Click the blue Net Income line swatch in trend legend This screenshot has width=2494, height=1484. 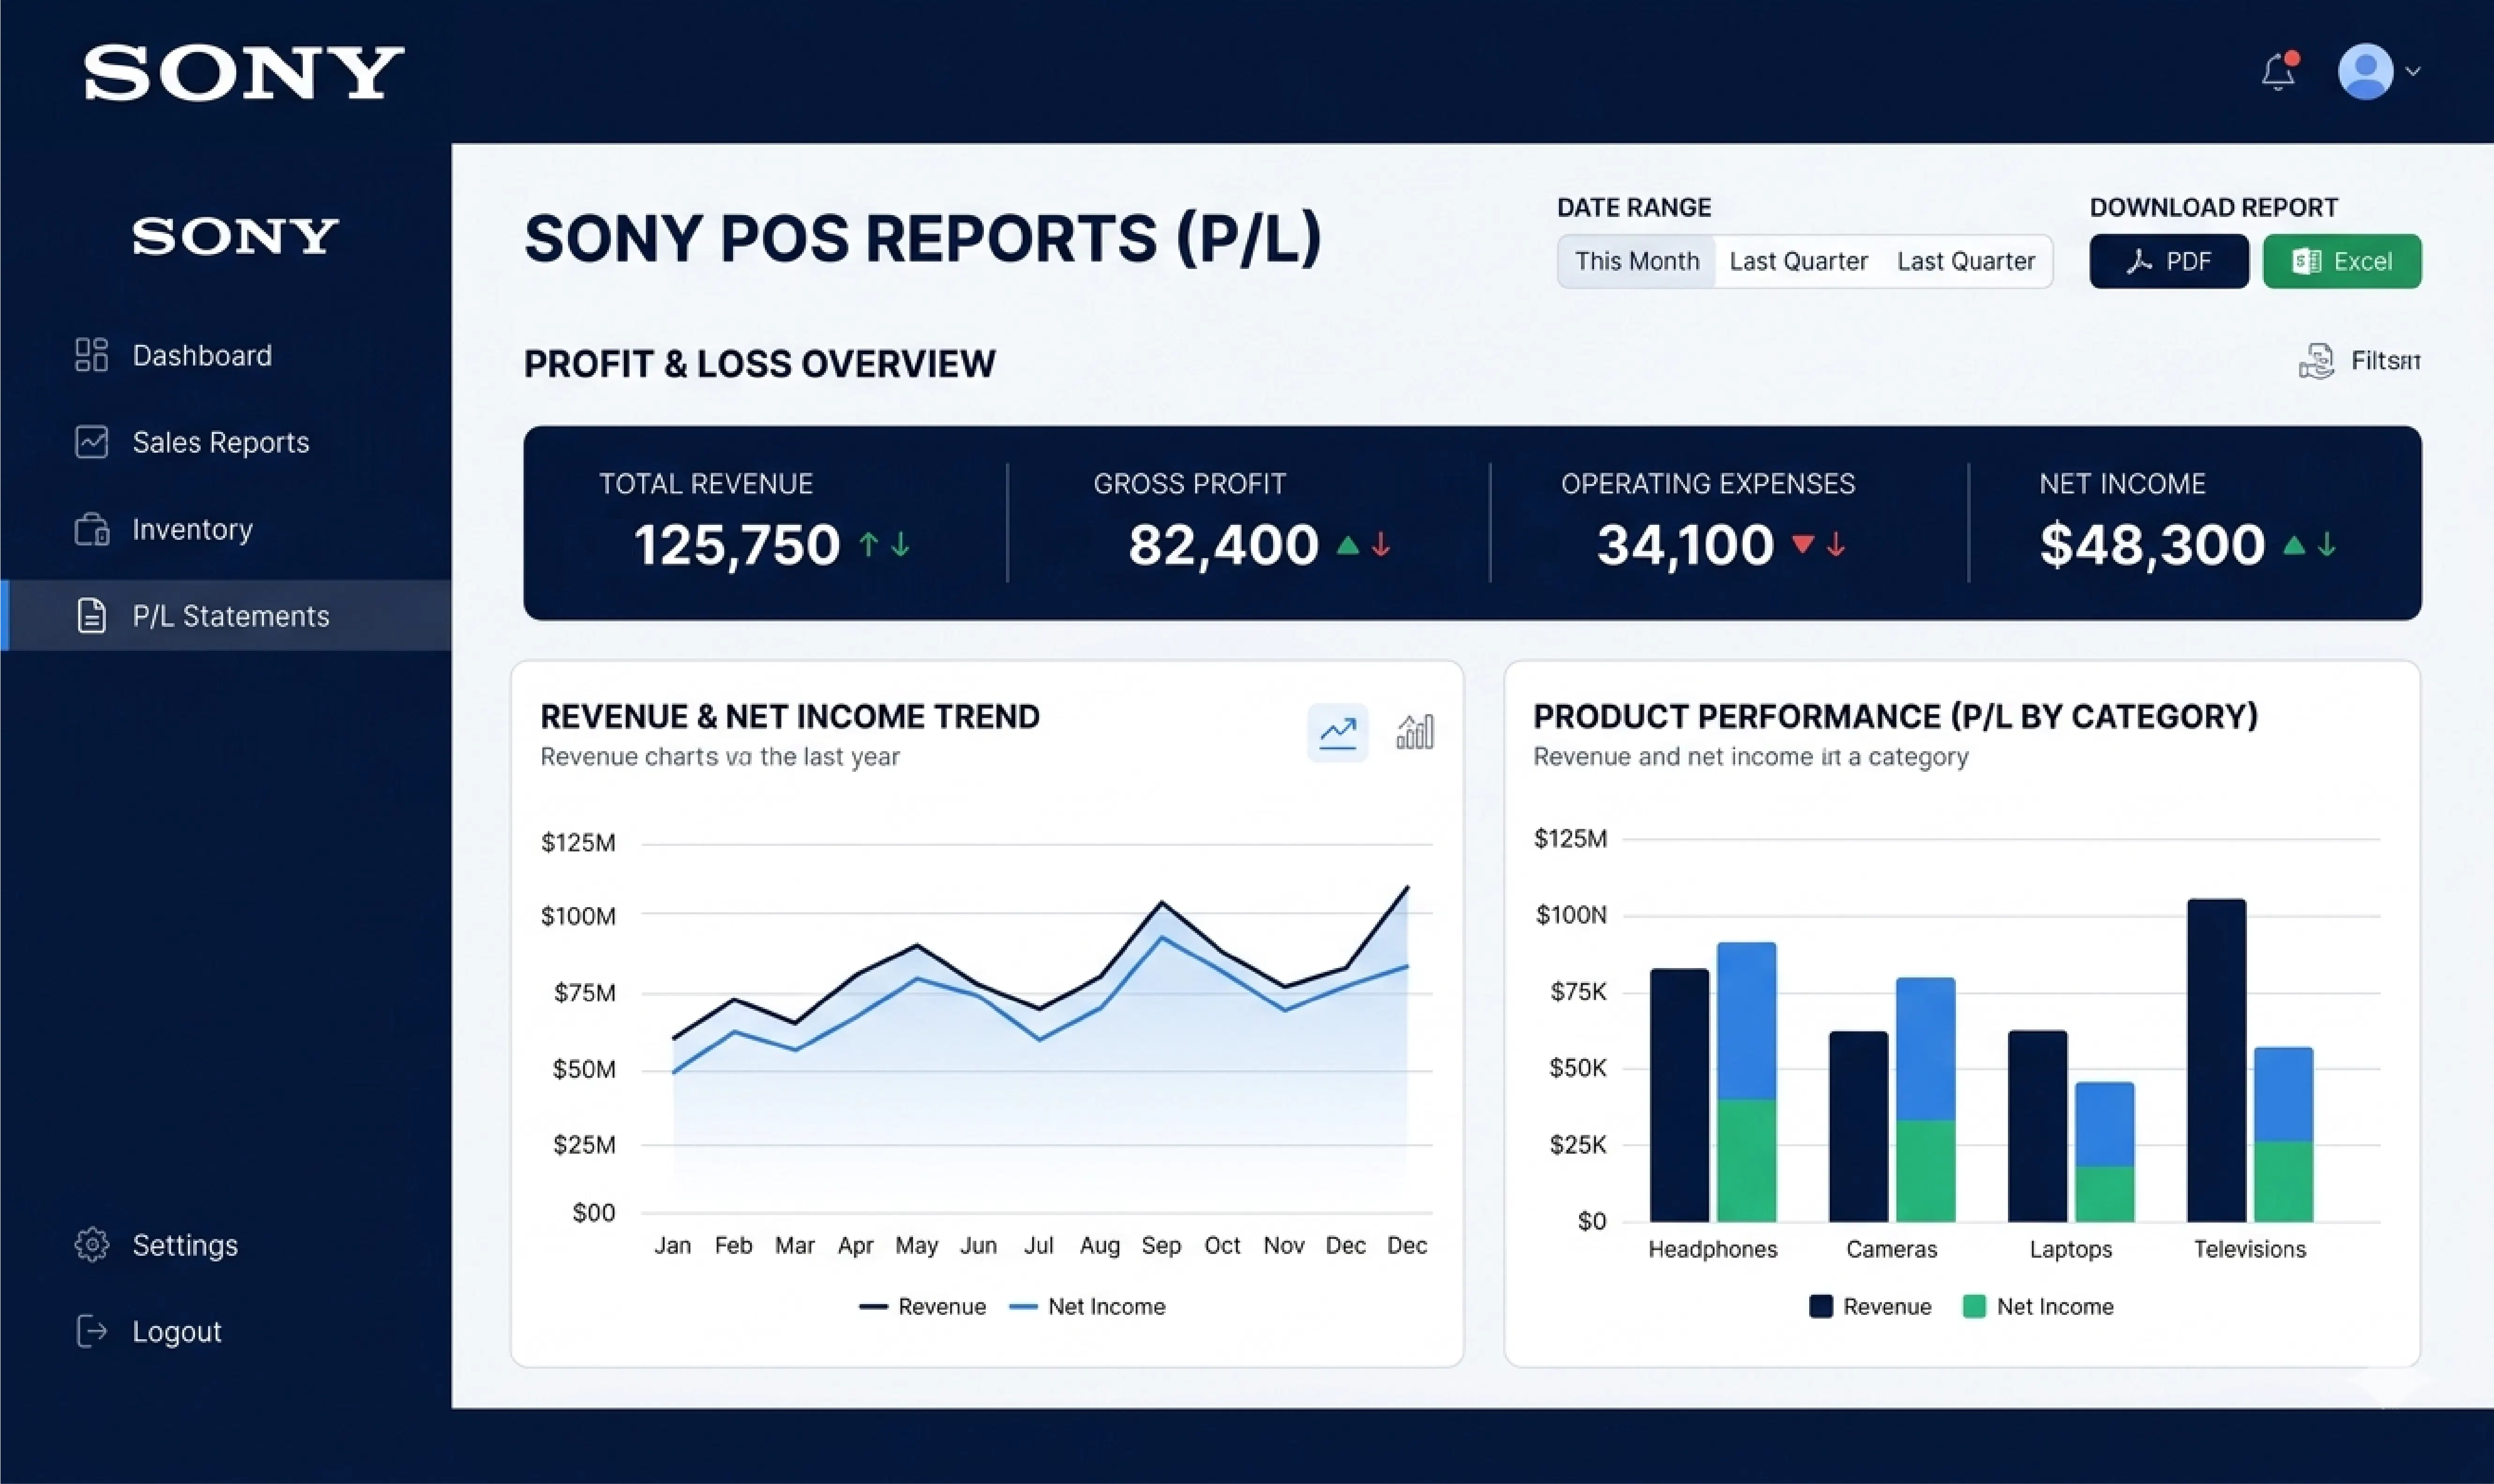click(1023, 1307)
